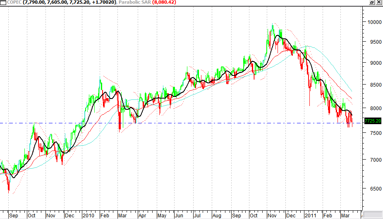383x219 pixels.
Task: Click the red 8,080.42 SAR value
Action: (164, 2)
